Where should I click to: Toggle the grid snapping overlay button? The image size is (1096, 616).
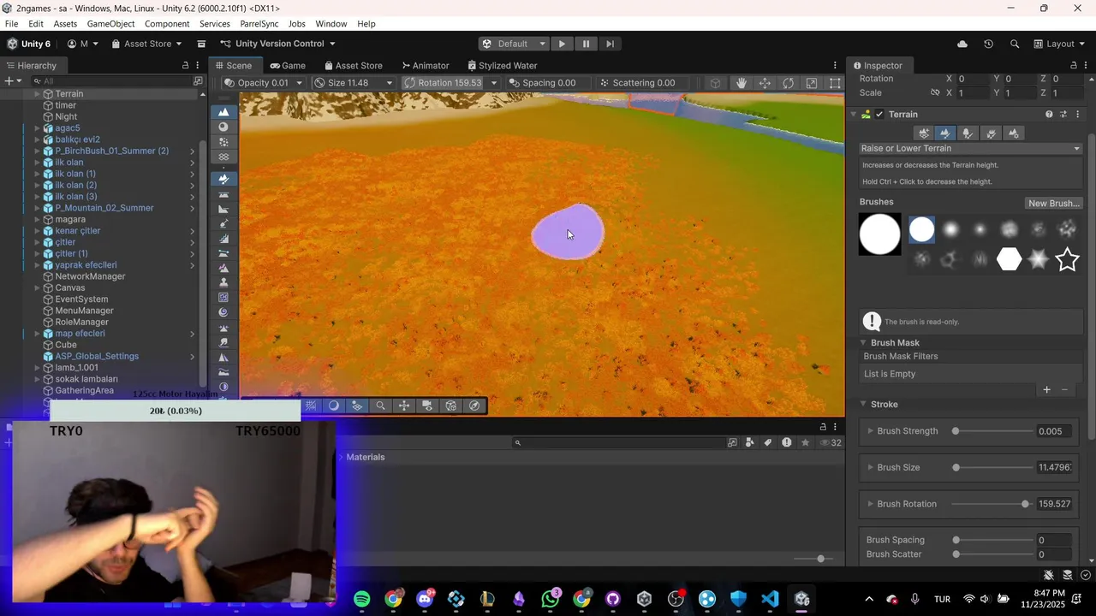[357, 406]
